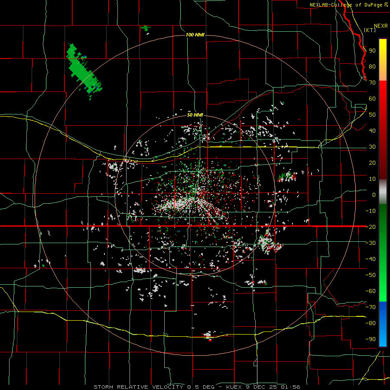Click the -90 scale value

coord(370,339)
